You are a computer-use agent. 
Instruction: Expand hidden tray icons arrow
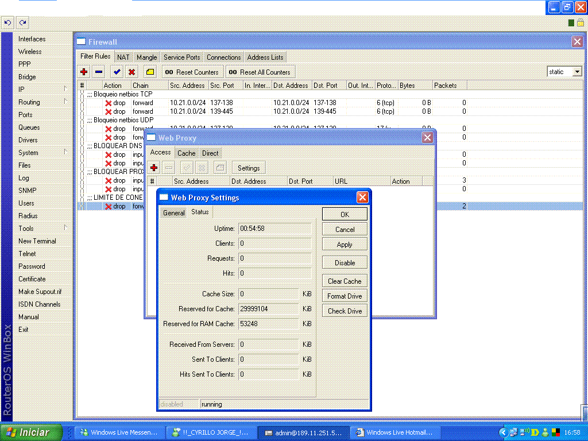503,432
